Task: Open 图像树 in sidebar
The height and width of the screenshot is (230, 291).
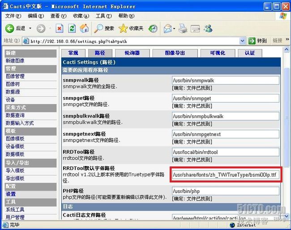Action: coord(13,84)
